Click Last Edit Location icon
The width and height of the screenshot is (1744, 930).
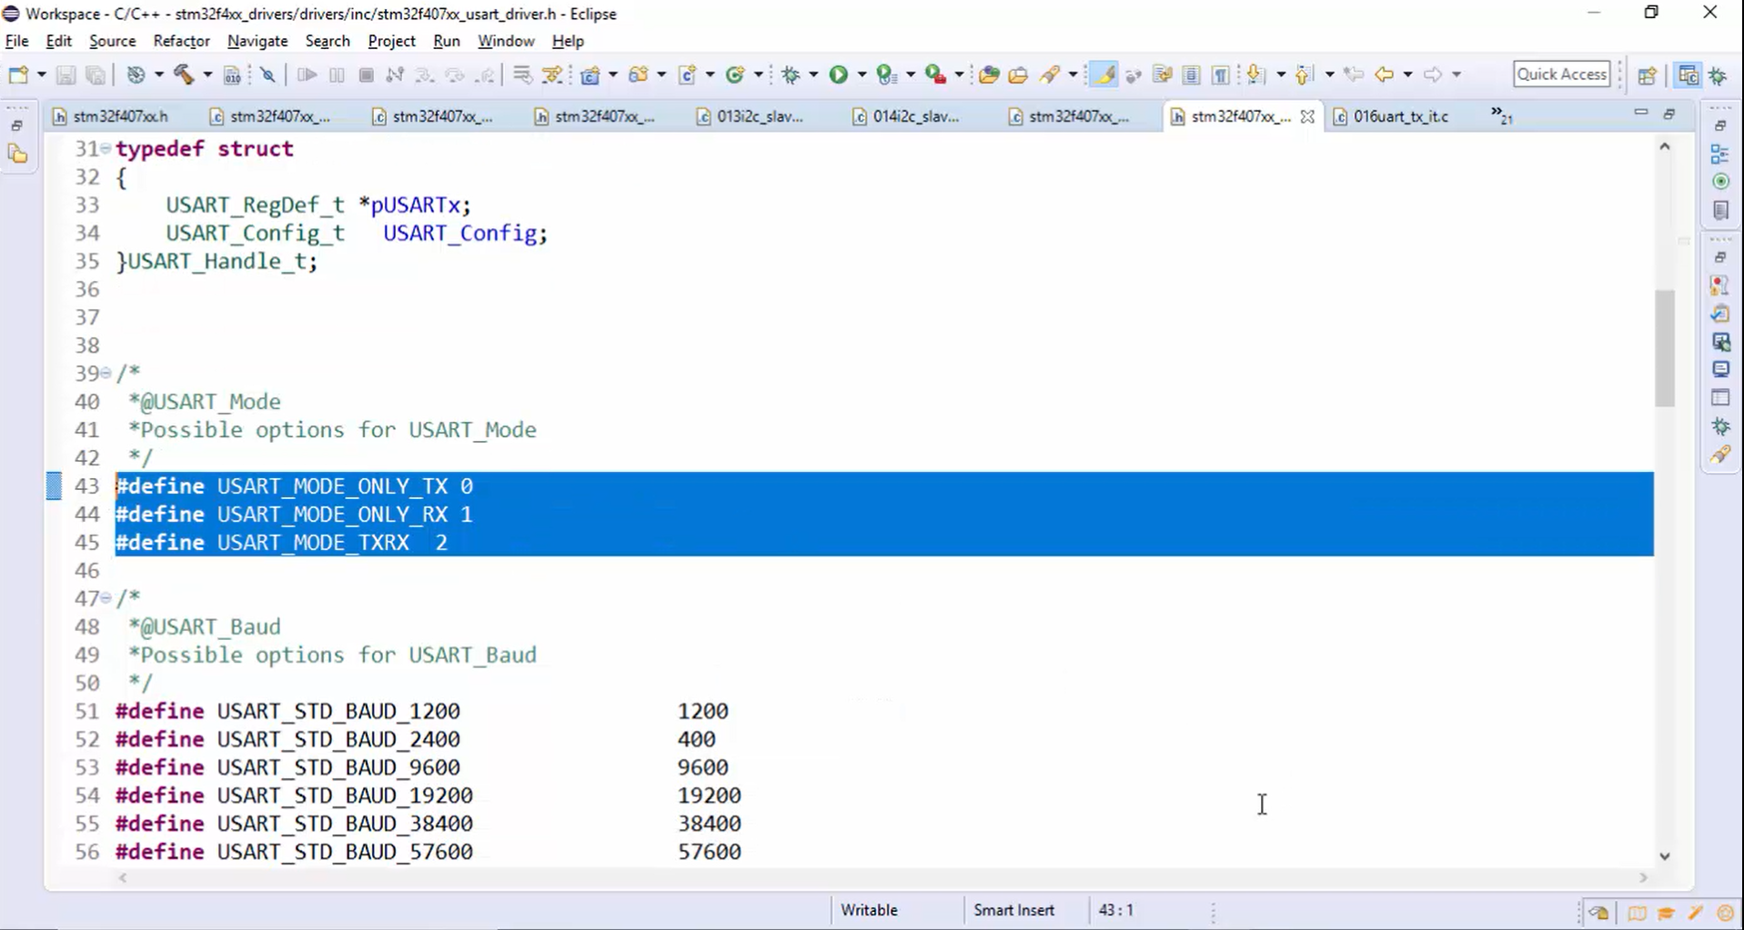[x=1354, y=75]
